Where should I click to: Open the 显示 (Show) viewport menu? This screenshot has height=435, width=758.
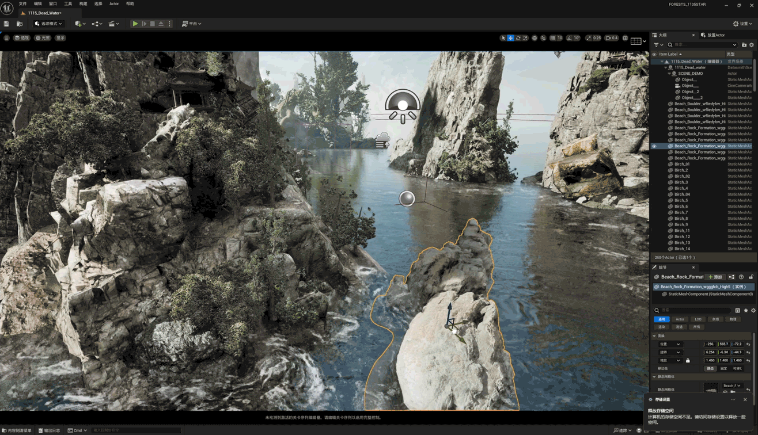click(60, 38)
